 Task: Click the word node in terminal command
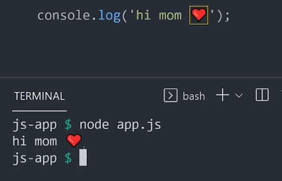(x=94, y=125)
